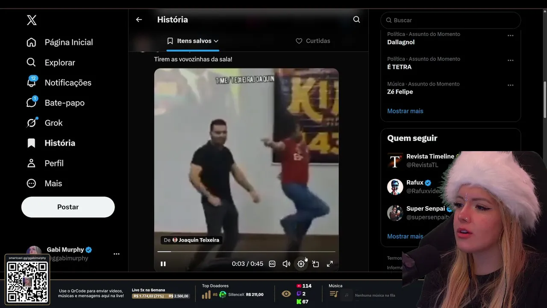Click the picture-in-picture icon
This screenshot has height=308, width=547.
pos(315,264)
